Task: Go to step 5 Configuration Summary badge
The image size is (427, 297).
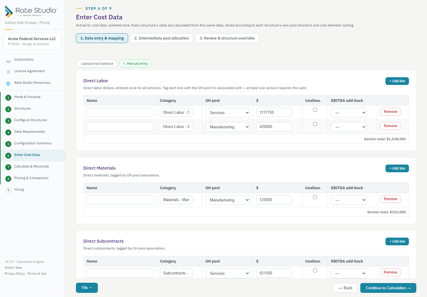Action: click(8, 144)
